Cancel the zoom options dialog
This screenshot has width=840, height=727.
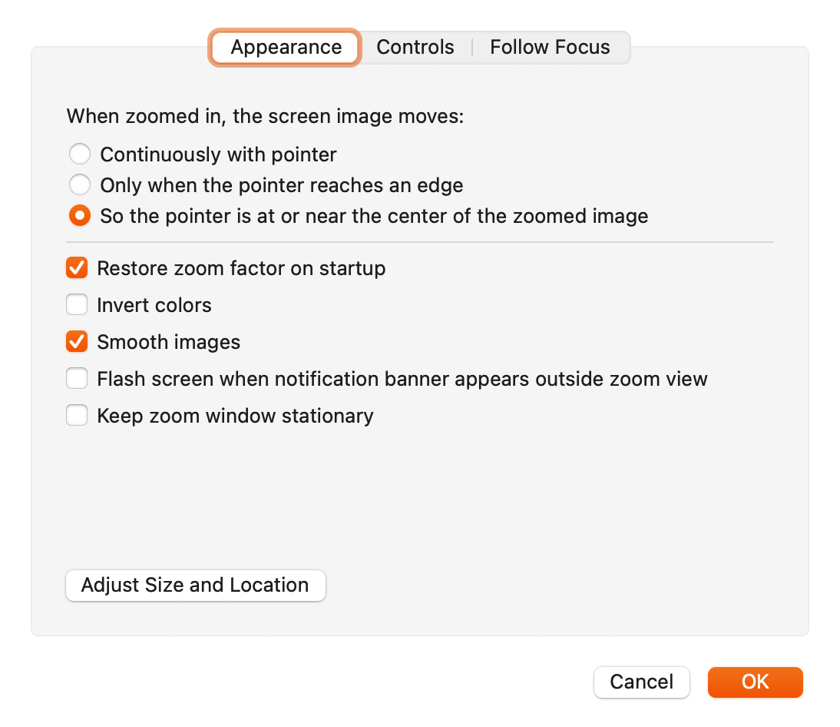tap(641, 682)
